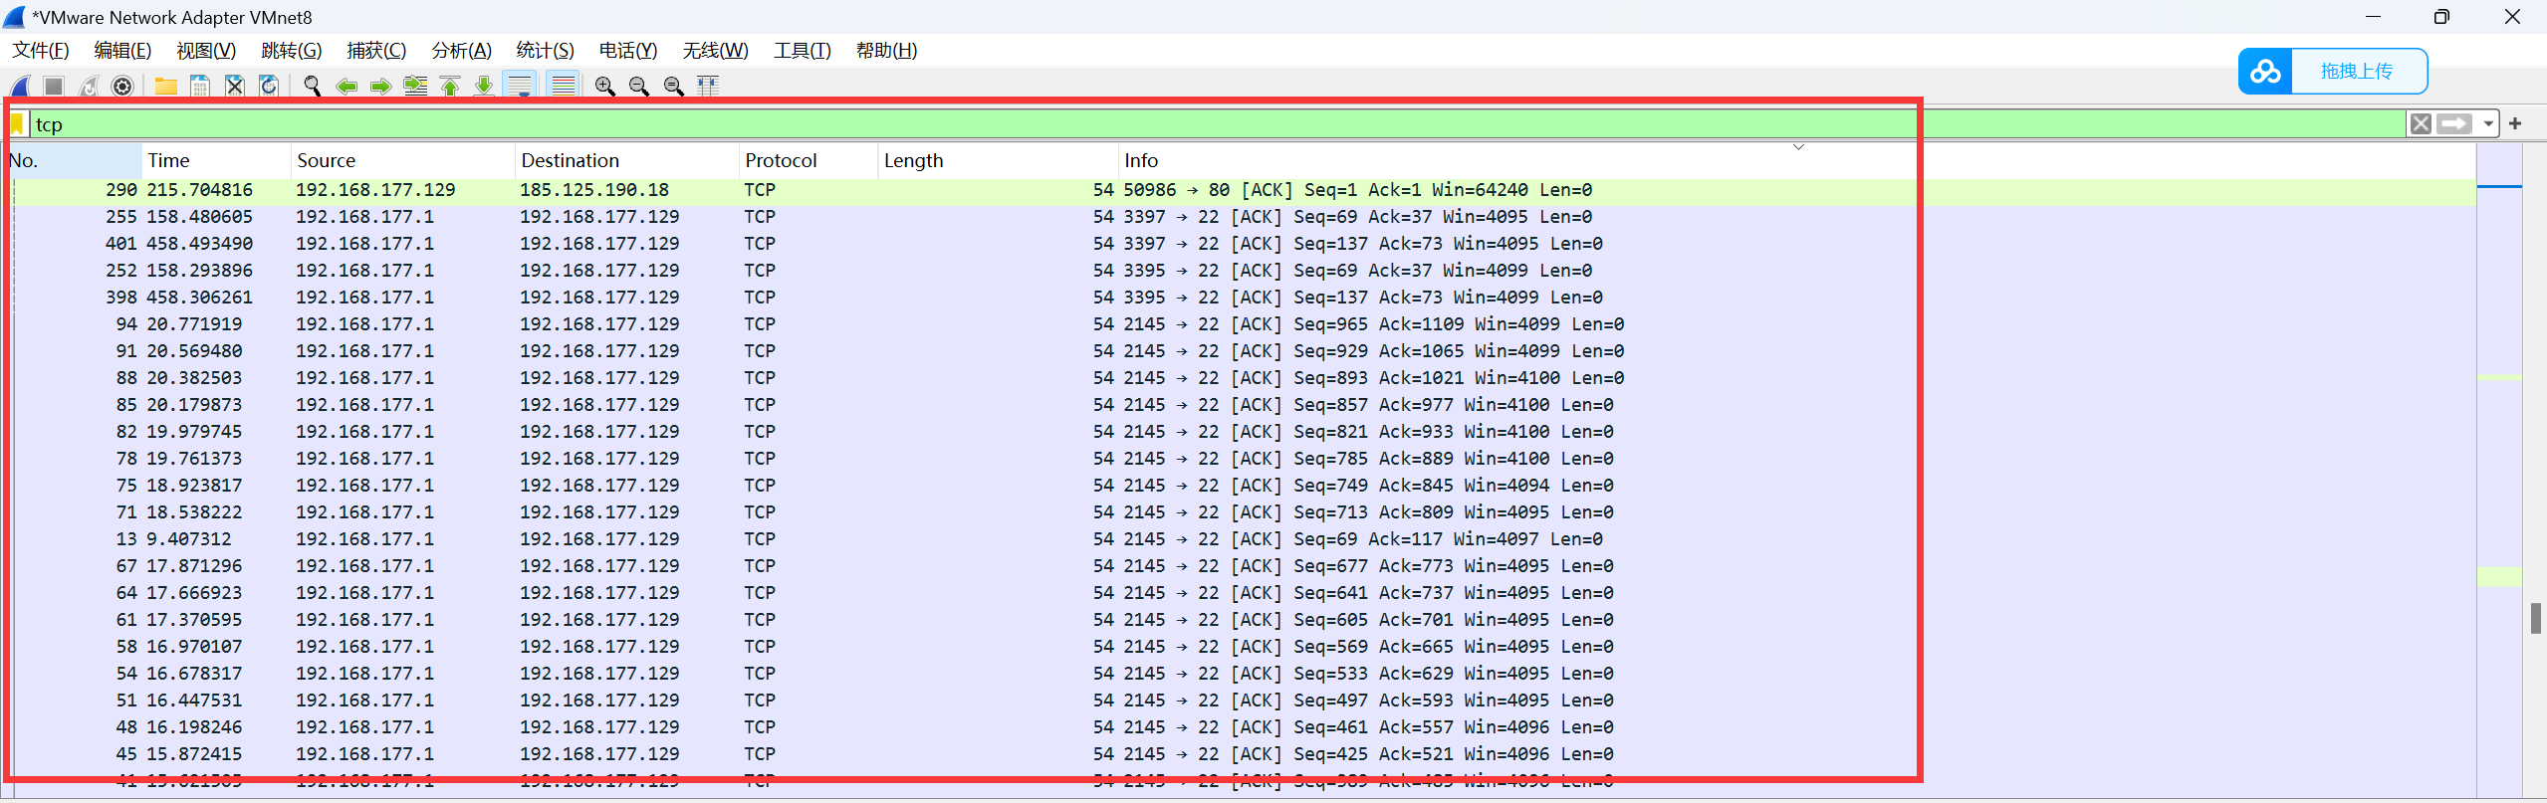Click the start capture shark fin icon

20,87
